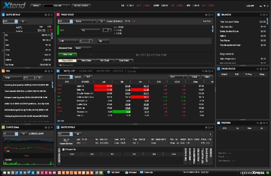
Task: Click the green Place Order button
Action: coord(67,55)
